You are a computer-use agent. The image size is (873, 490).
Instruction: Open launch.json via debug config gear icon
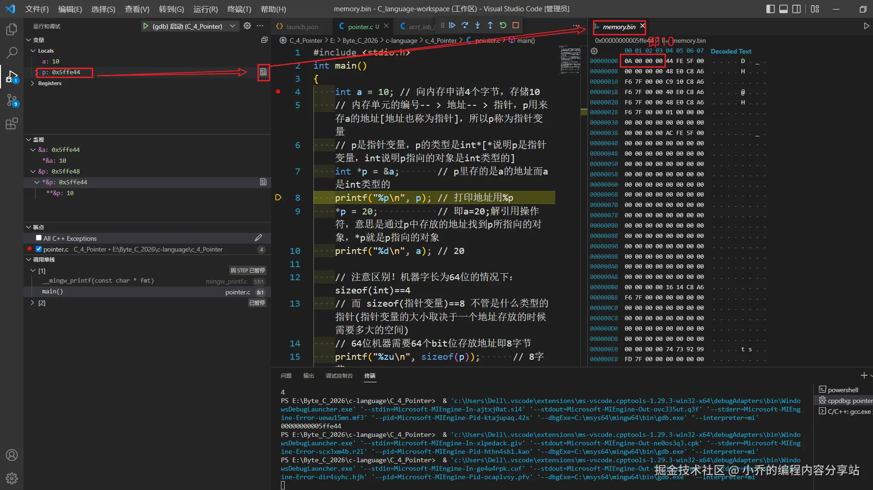point(247,26)
